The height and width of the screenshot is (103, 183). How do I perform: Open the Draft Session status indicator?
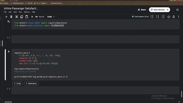click(x=140, y=17)
